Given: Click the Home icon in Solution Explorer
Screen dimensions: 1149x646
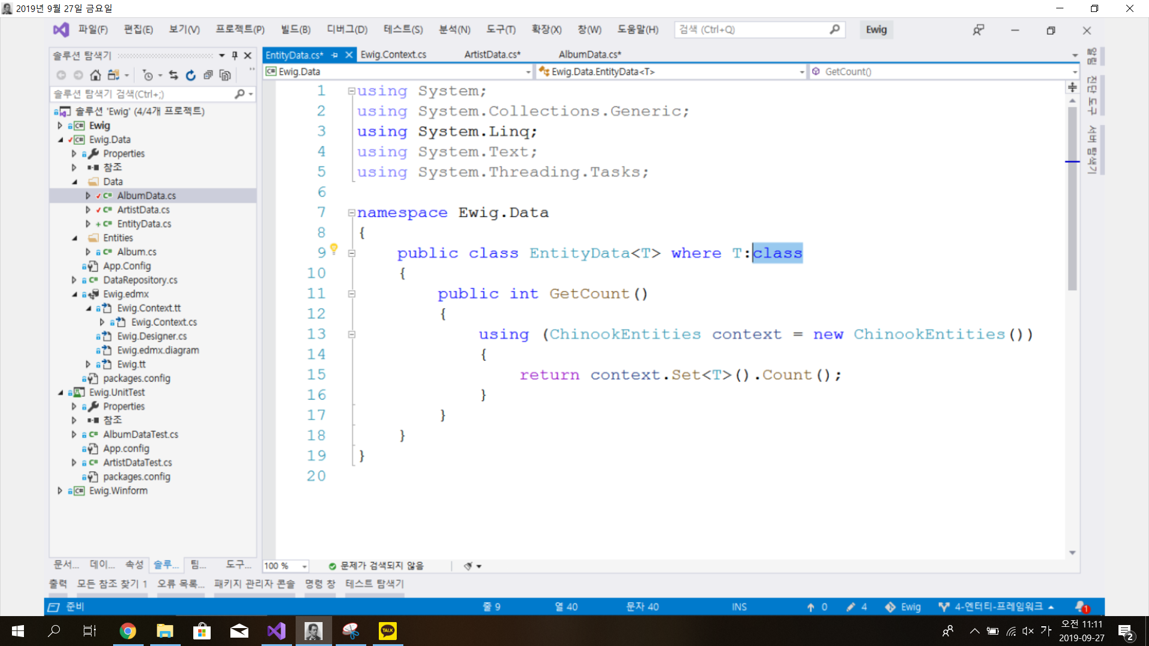Looking at the screenshot, I should click(x=95, y=75).
